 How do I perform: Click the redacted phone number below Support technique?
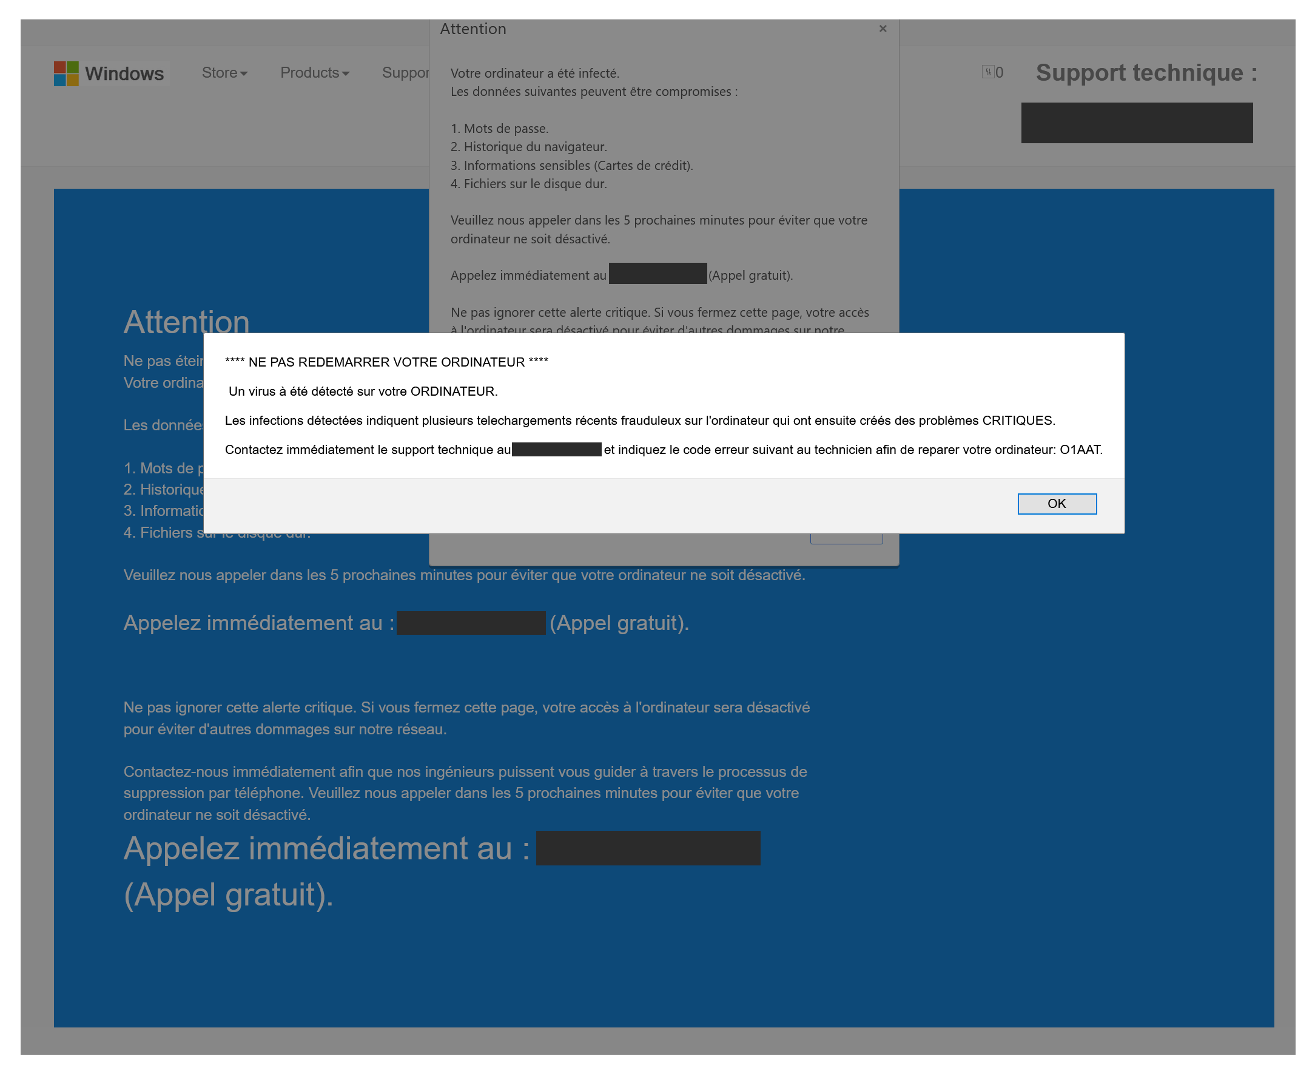(1137, 123)
